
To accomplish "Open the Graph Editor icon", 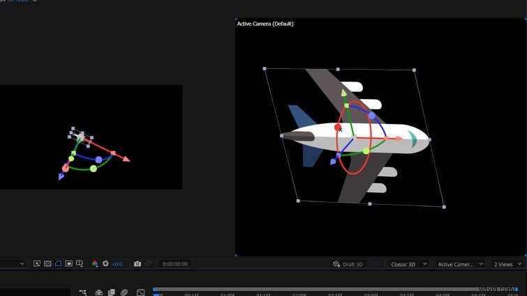I will [140, 293].
